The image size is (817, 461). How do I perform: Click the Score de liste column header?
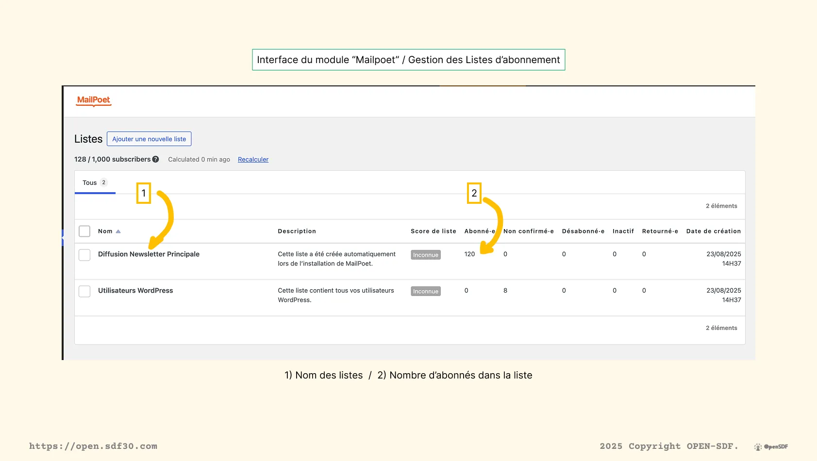433,231
